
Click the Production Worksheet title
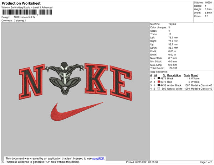pos(21,4)
